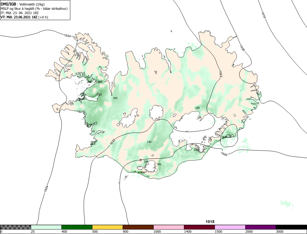The height and width of the screenshot is (234, 307).
Task: Click the map value 225
Action: click(99, 95)
